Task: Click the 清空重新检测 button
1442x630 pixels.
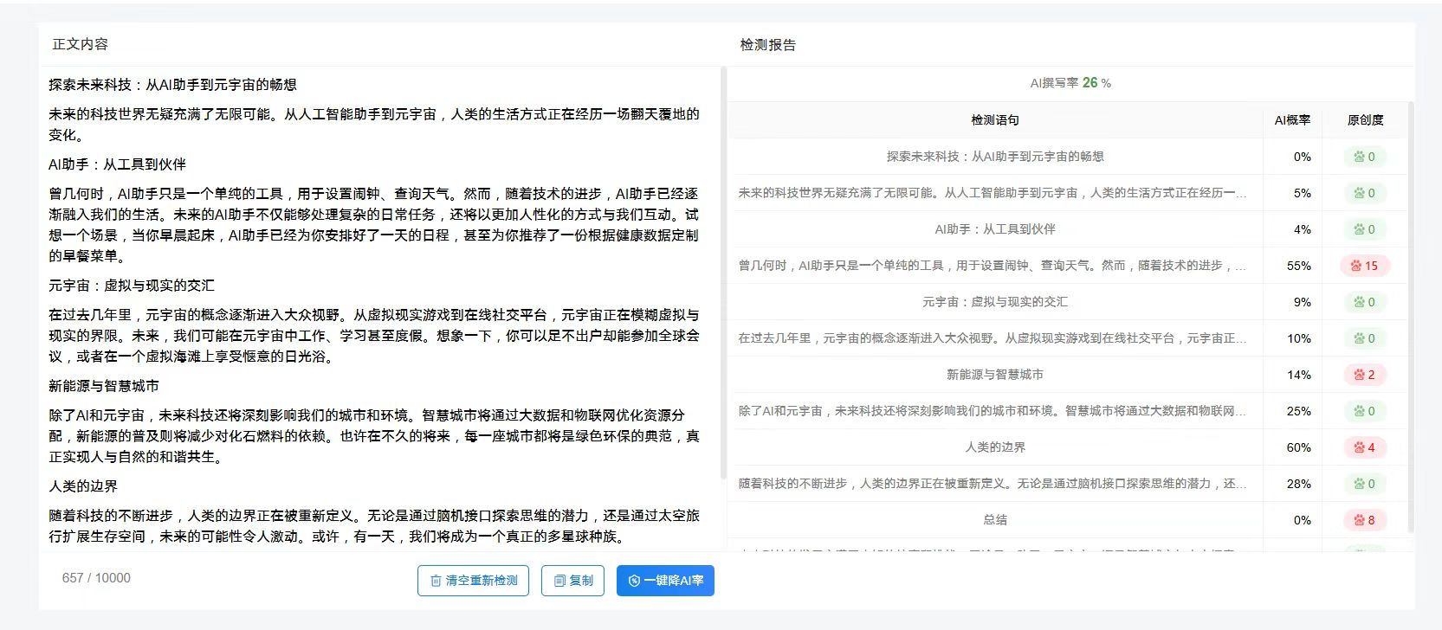Action: pyautogui.click(x=473, y=581)
